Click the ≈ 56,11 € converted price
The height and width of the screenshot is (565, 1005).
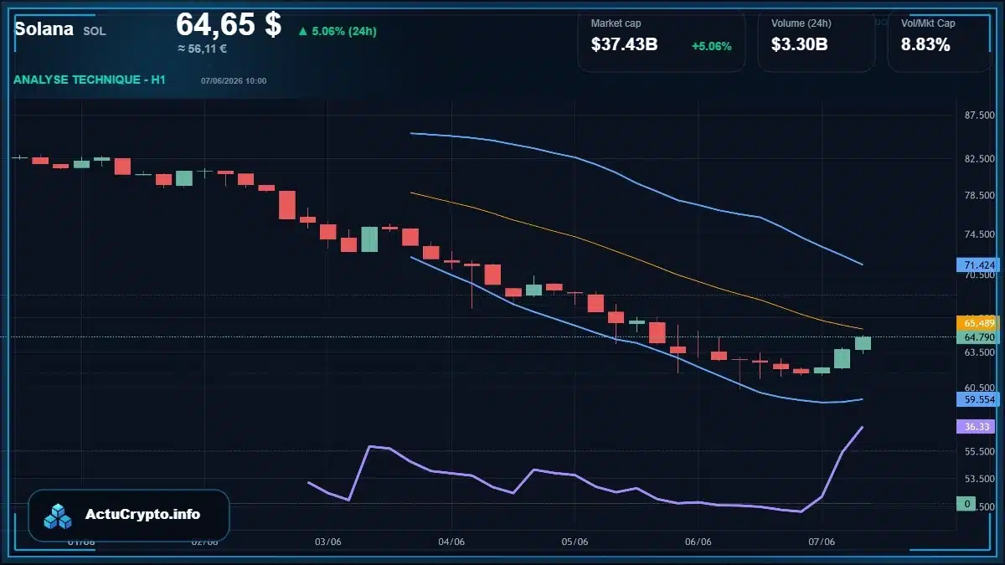(202, 49)
